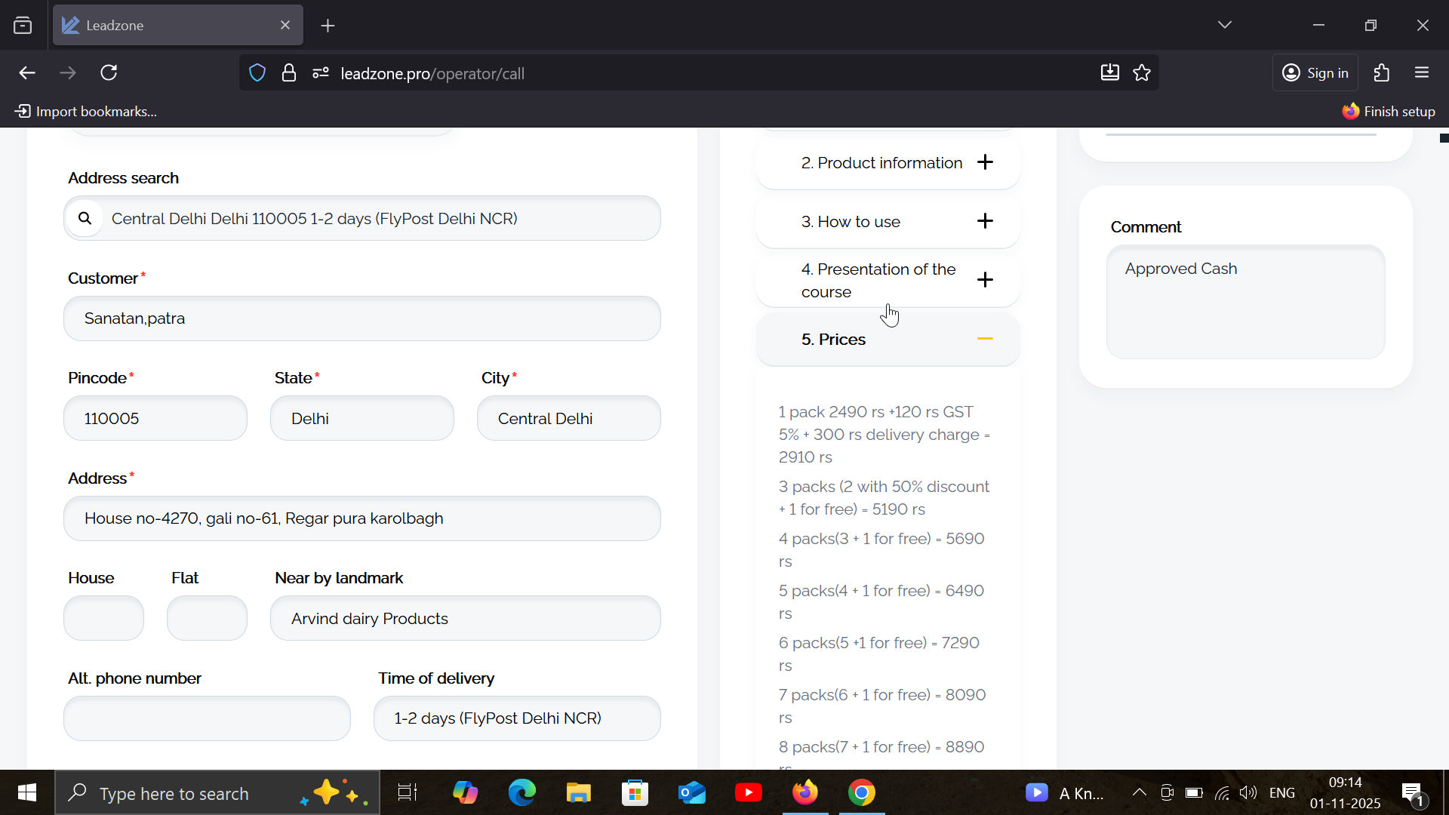The height and width of the screenshot is (815, 1449).
Task: Expand the Product information section
Action: 985,162
